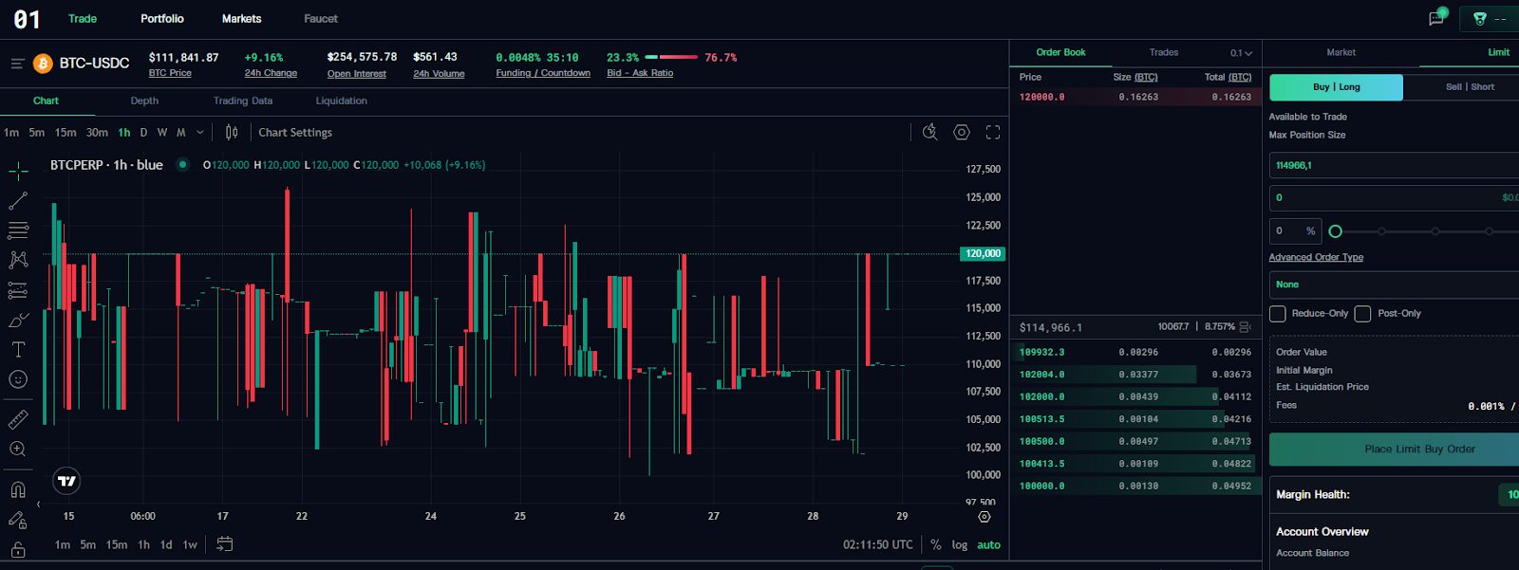The height and width of the screenshot is (570, 1519).
Task: Open the Advanced Order Type None dropdown
Action: 1394,285
